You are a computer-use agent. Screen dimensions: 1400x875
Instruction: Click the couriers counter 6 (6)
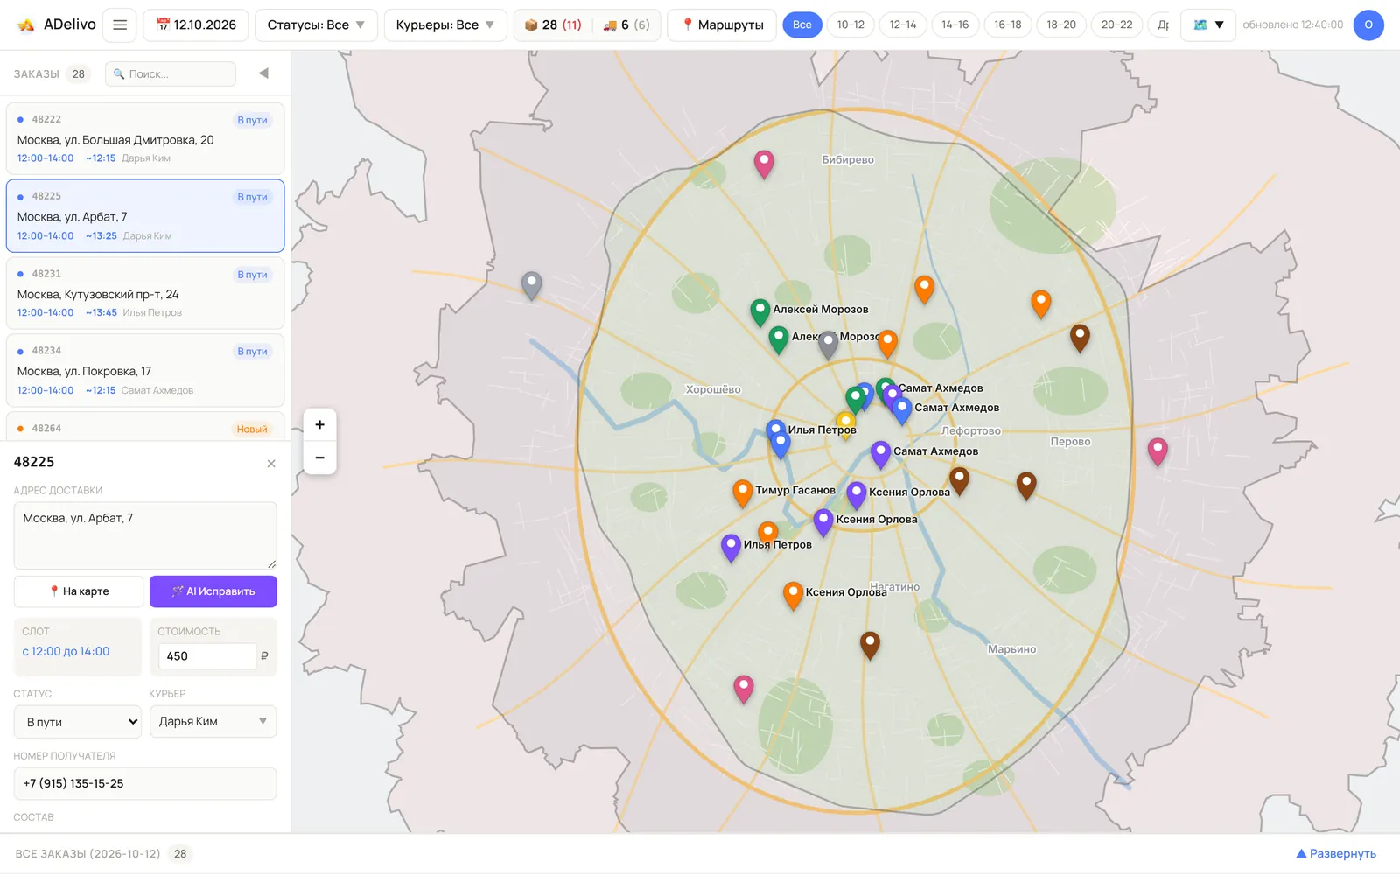pos(626,24)
